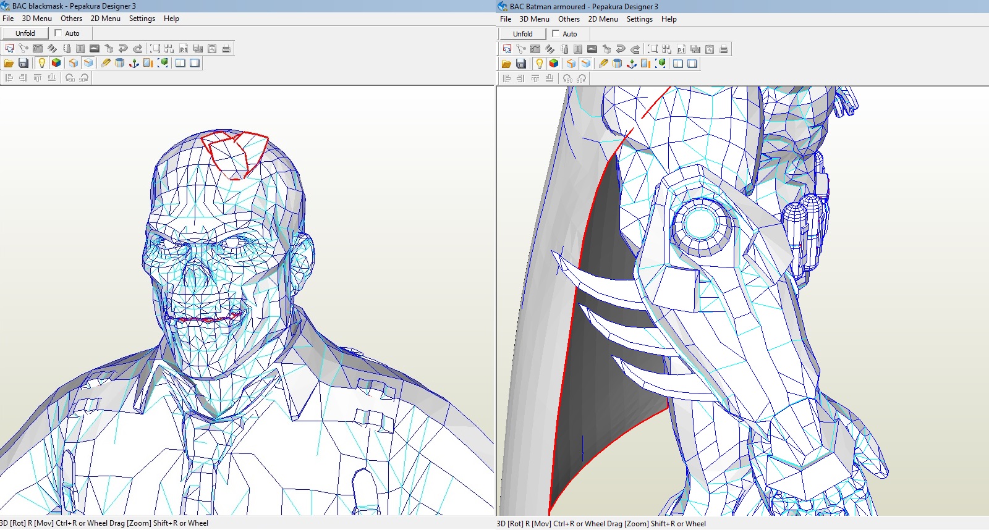This screenshot has width=989, height=530.
Task: Click the 3D axis arrows icon in blackmask window
Action: [134, 63]
